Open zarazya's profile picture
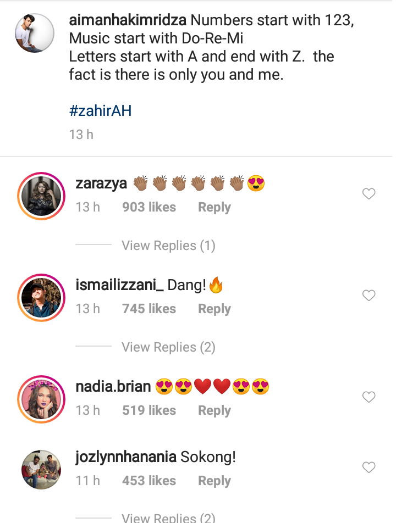The width and height of the screenshot is (396, 523). point(41,196)
